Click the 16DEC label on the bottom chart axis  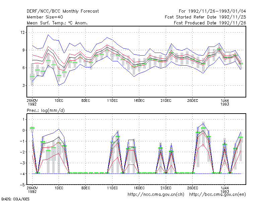coord(139,188)
